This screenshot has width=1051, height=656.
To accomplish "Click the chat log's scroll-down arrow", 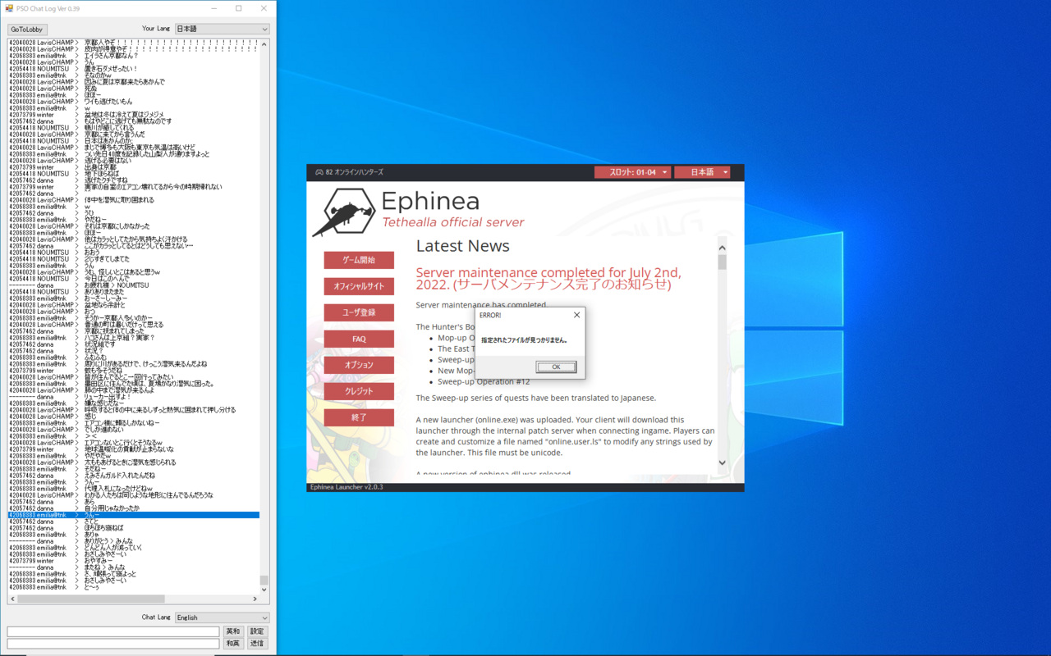I will pos(264,590).
